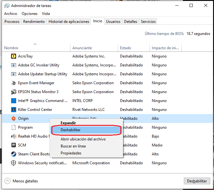The height and width of the screenshot is (190, 214).
Task: Click INTEL CORP publisher cell
Action: coord(83,101)
